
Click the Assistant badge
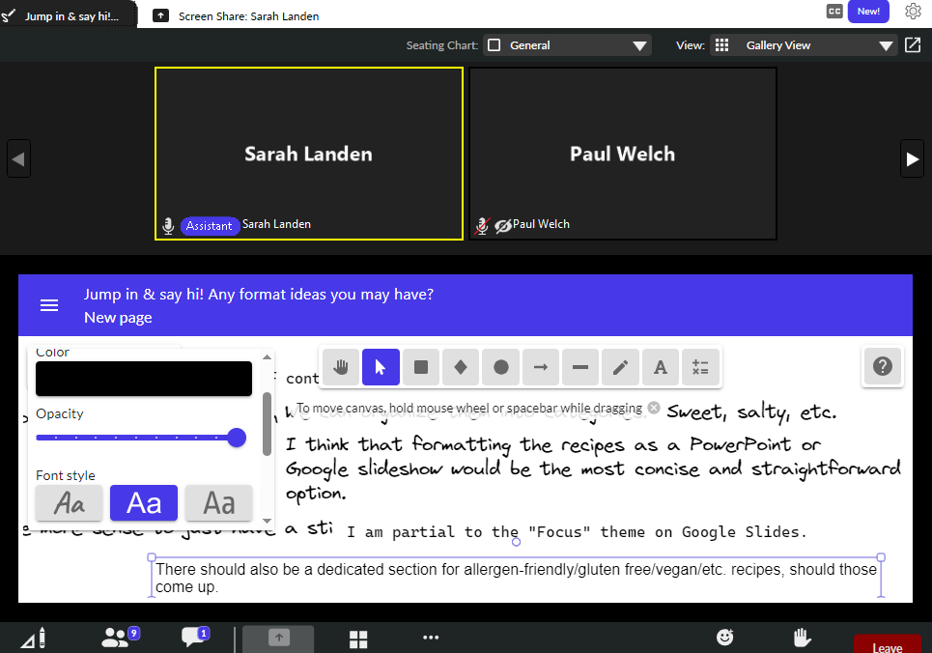(x=210, y=226)
